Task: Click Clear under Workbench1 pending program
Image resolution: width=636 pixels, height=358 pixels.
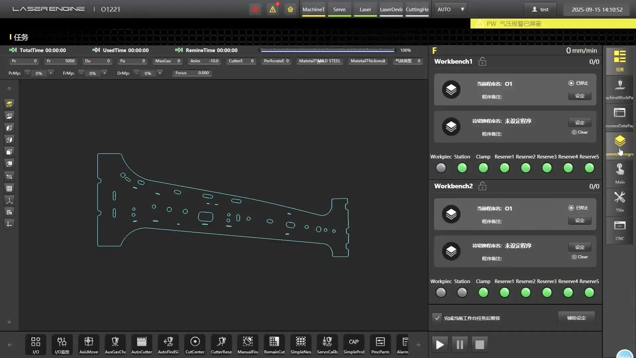Action: [580, 132]
